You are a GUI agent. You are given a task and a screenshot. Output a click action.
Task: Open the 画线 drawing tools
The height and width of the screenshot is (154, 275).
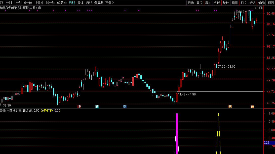click(235, 3)
